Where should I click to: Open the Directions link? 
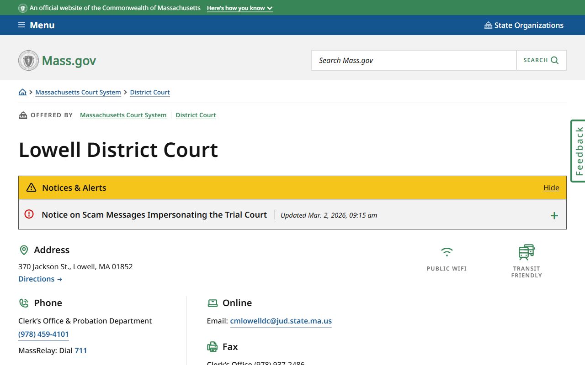[x=40, y=279]
